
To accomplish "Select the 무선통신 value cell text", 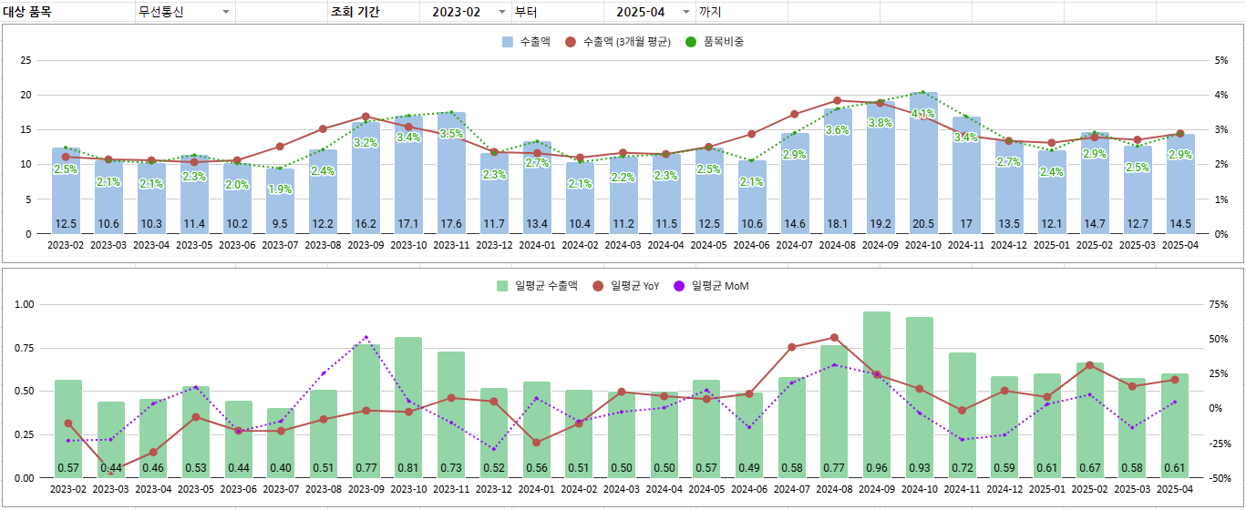I will pyautogui.click(x=160, y=12).
